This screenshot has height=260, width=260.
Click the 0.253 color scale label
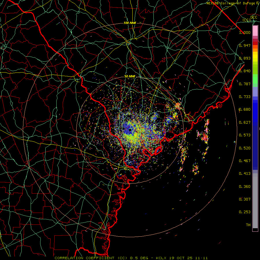(245, 212)
